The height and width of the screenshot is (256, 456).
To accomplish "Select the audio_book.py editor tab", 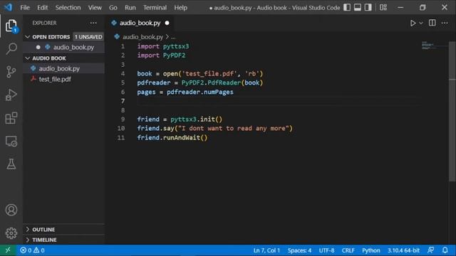I will pos(140,23).
